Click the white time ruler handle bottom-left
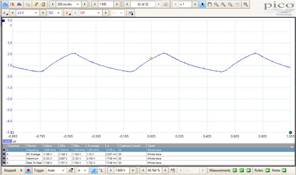The height and width of the screenshot is (175, 296). pos(13,132)
